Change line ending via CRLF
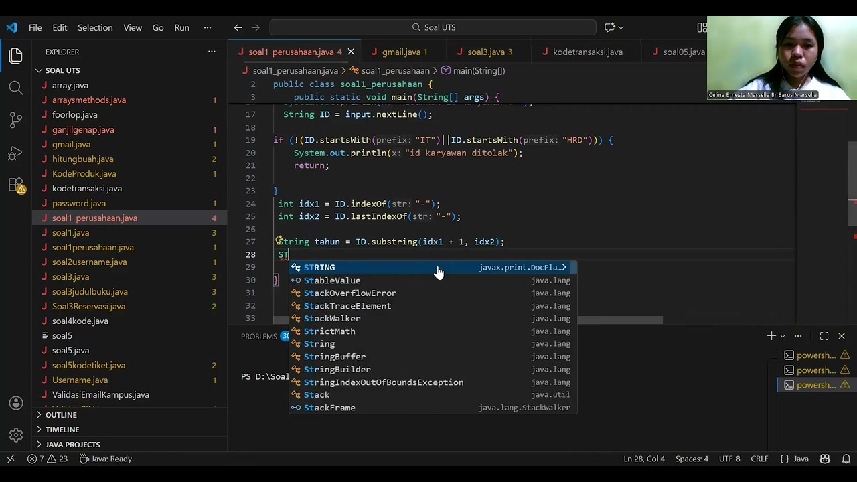 coord(759,459)
